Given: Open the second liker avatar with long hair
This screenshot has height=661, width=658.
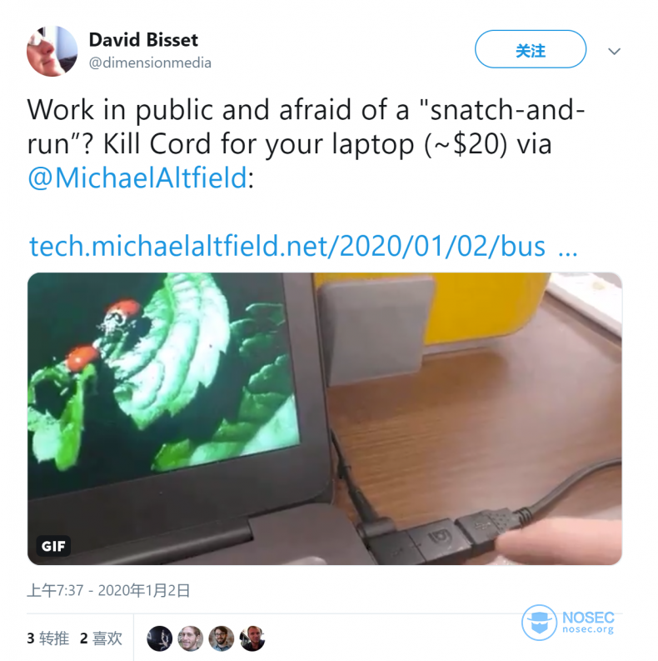Looking at the screenshot, I should click(191, 638).
